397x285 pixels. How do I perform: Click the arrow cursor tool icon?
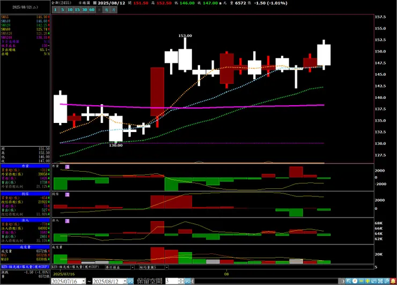click(x=349, y=281)
